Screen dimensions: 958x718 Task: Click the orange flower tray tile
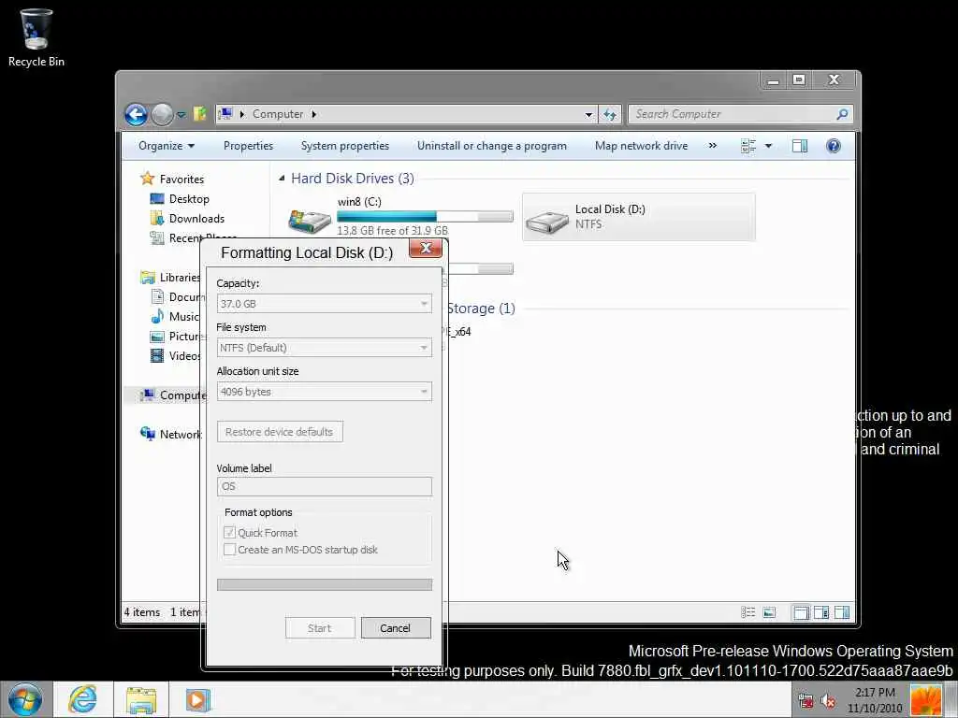click(925, 700)
